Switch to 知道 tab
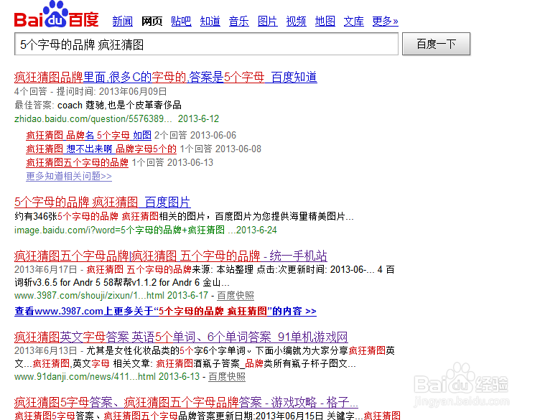This screenshot has width=540, height=420. (210, 22)
